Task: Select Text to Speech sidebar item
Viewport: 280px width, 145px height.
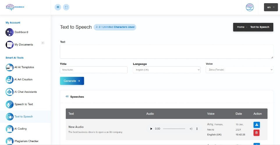Action: (24, 117)
